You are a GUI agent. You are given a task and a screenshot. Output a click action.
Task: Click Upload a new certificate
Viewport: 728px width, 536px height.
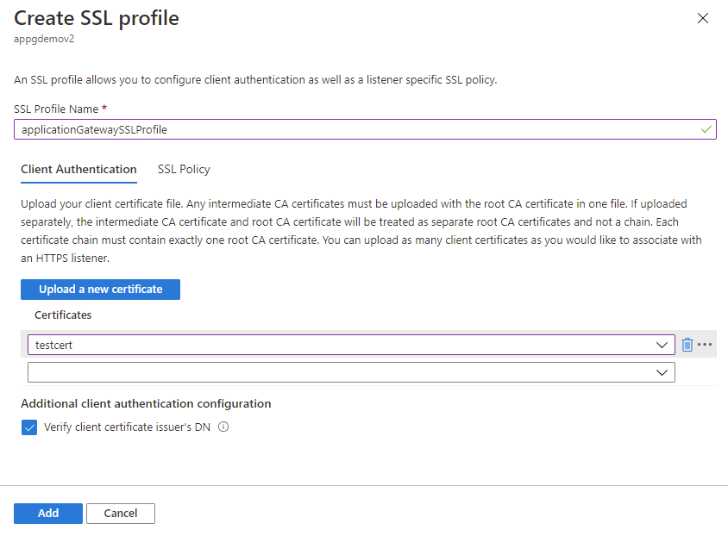pyautogui.click(x=100, y=289)
